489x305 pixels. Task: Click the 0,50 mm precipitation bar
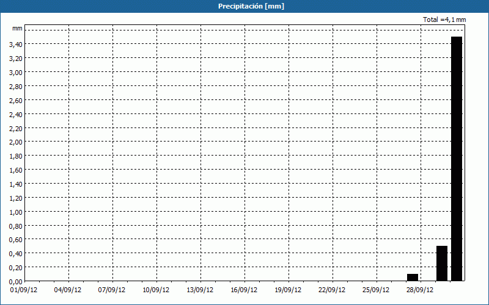click(x=441, y=264)
